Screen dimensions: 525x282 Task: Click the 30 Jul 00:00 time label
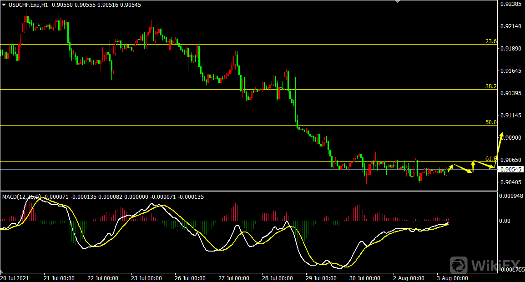tap(364, 278)
